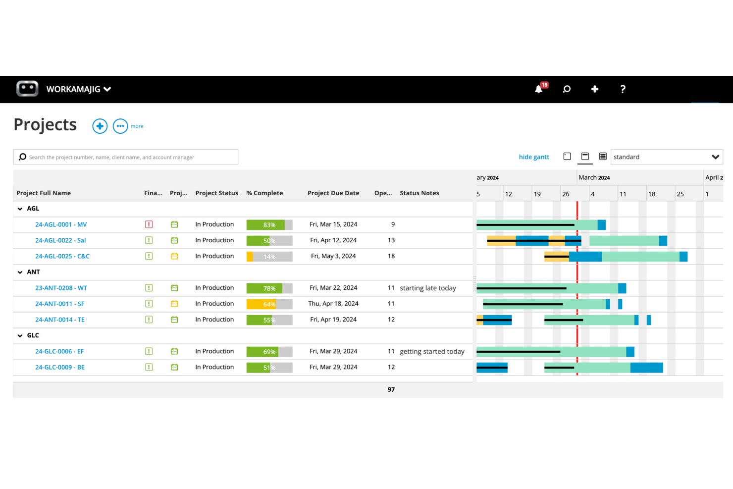Screen dimensions: 733x489
Task: Open project 24-ANT-0011 - SF
Action: pos(60,304)
